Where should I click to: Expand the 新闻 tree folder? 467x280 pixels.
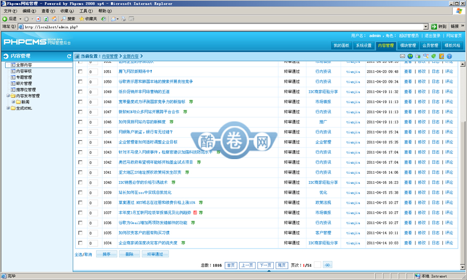click(x=13, y=102)
